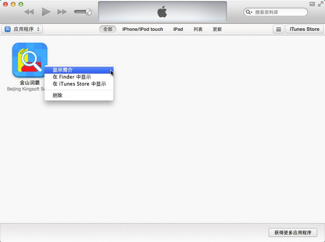This screenshot has width=325, height=242.
Task: Close the iTunes window with red button
Action: tap(6, 4)
